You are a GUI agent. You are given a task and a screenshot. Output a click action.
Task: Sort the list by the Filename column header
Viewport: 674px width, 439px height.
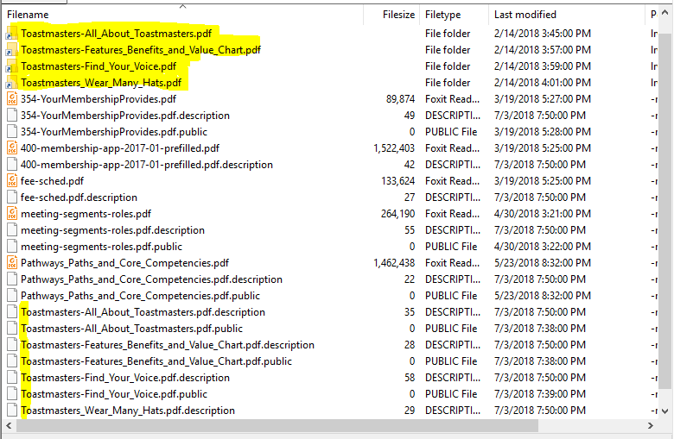coord(173,15)
